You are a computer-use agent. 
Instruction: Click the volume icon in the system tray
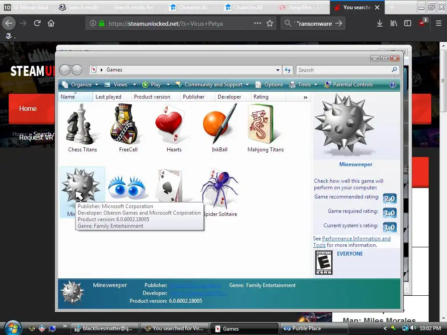coord(413,328)
